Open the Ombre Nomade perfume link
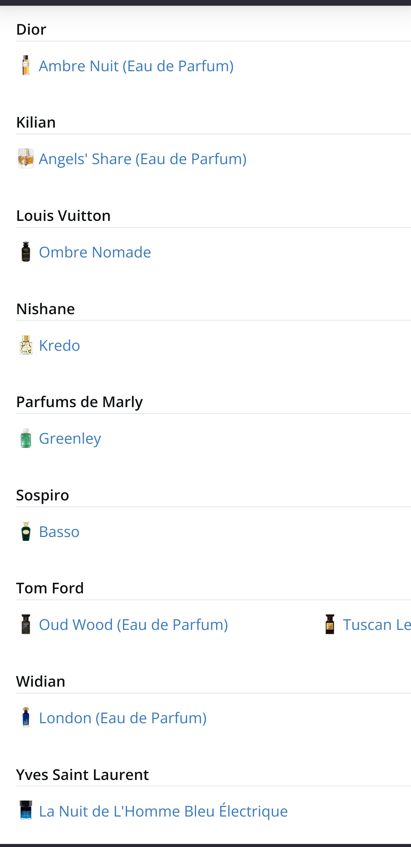411x847 pixels. coord(95,253)
